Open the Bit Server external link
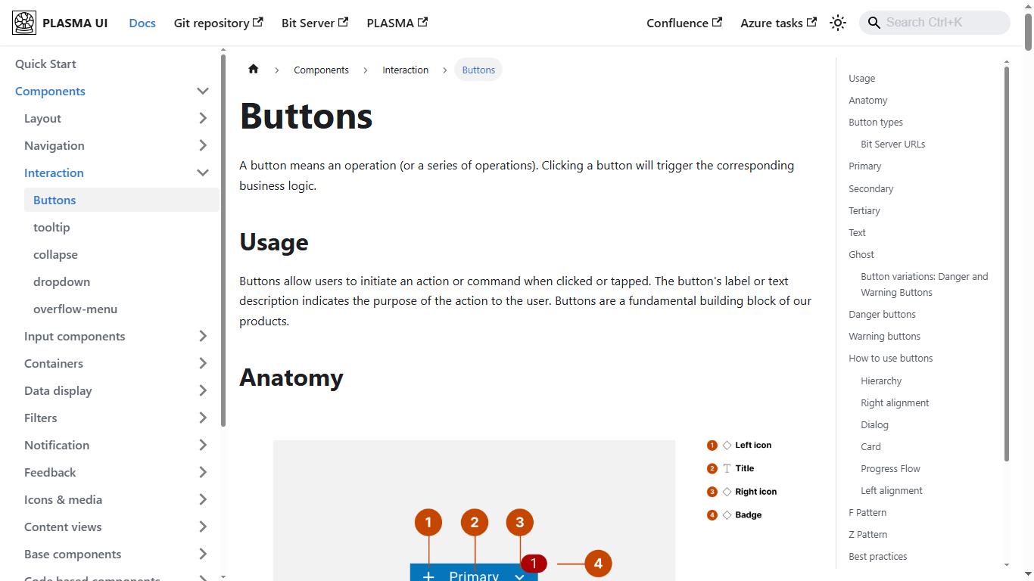 [314, 23]
